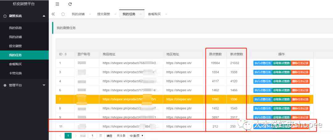Viewport: 333px width, 140px height.
Task: Open the home icon tab
Action: point(63,14)
